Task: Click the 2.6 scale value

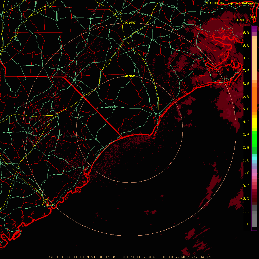Action: 246,148
